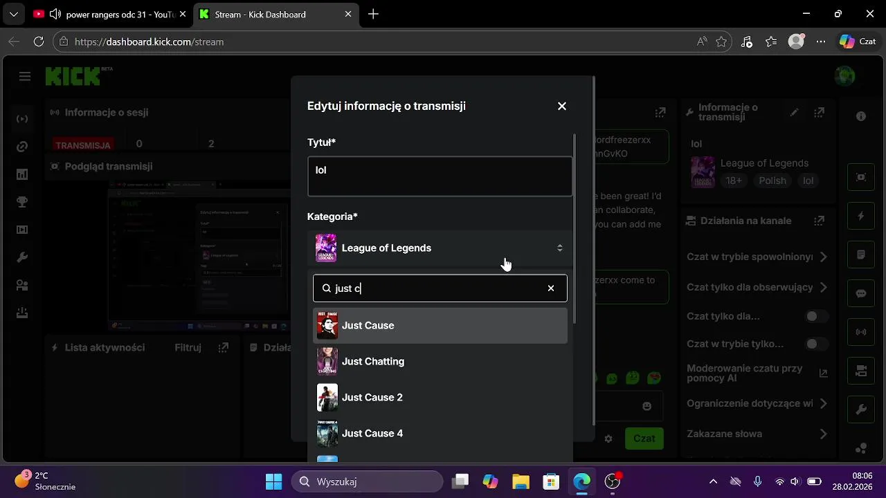
Task: Click the dots icon at the bottom of the right sidebar
Action: [861, 448]
